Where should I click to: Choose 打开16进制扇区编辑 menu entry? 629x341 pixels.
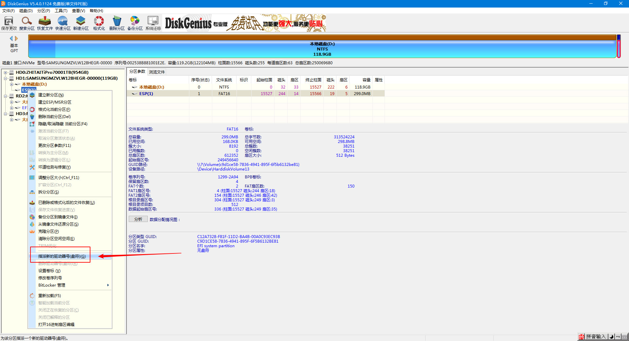tap(70, 325)
